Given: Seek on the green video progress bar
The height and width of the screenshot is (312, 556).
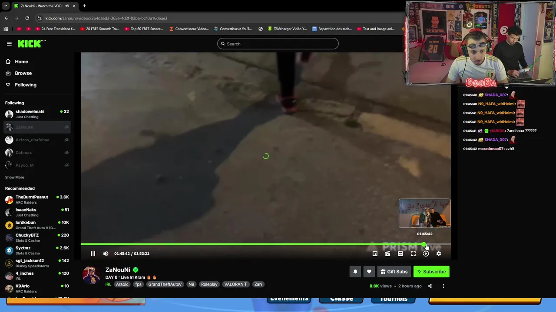Looking at the screenshot, I should pos(265,244).
